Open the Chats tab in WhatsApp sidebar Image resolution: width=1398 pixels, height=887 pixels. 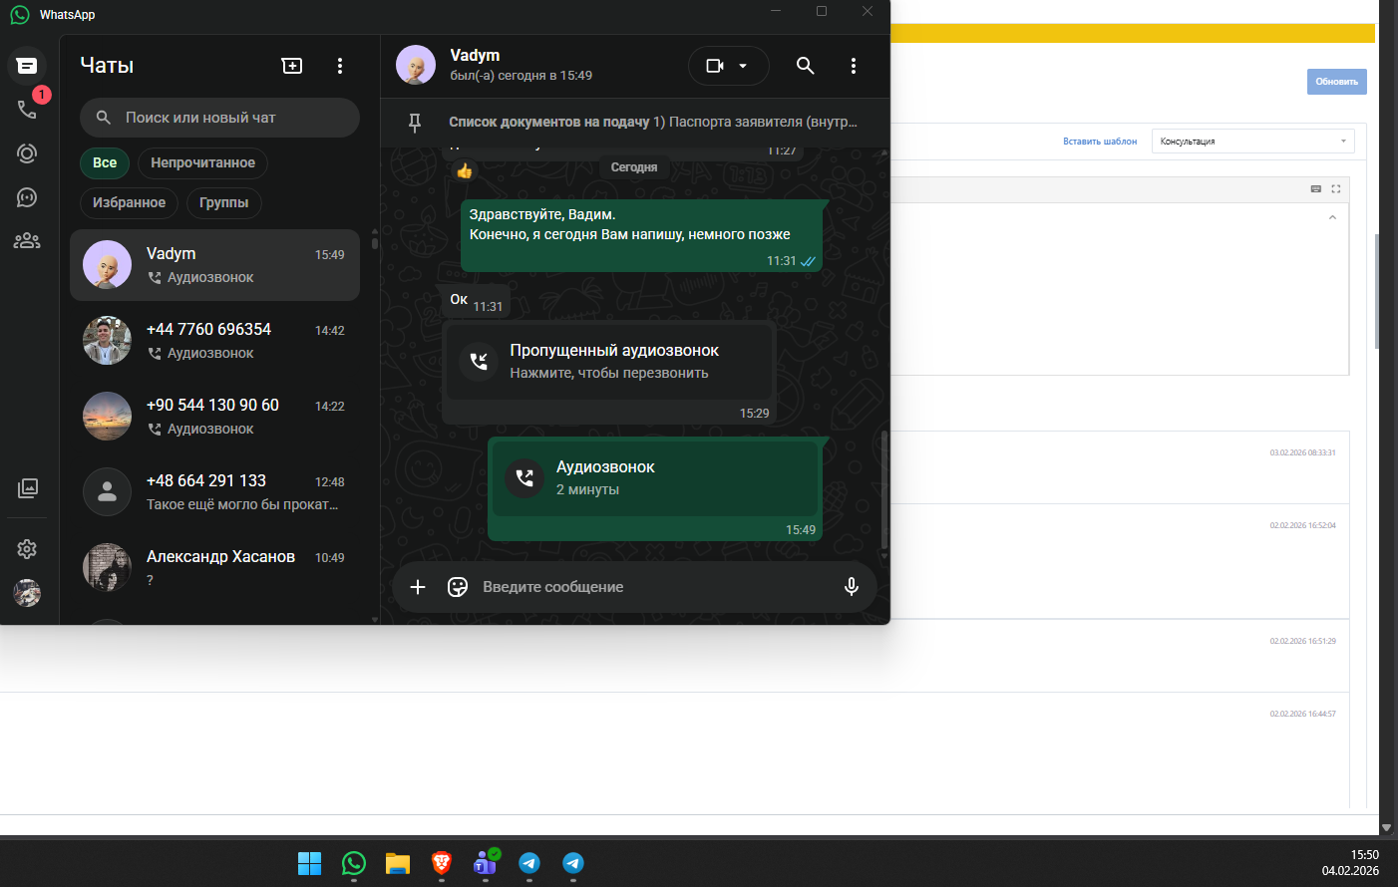pos(27,66)
